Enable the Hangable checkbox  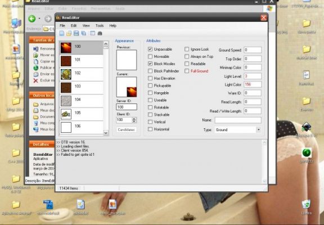pos(150,93)
